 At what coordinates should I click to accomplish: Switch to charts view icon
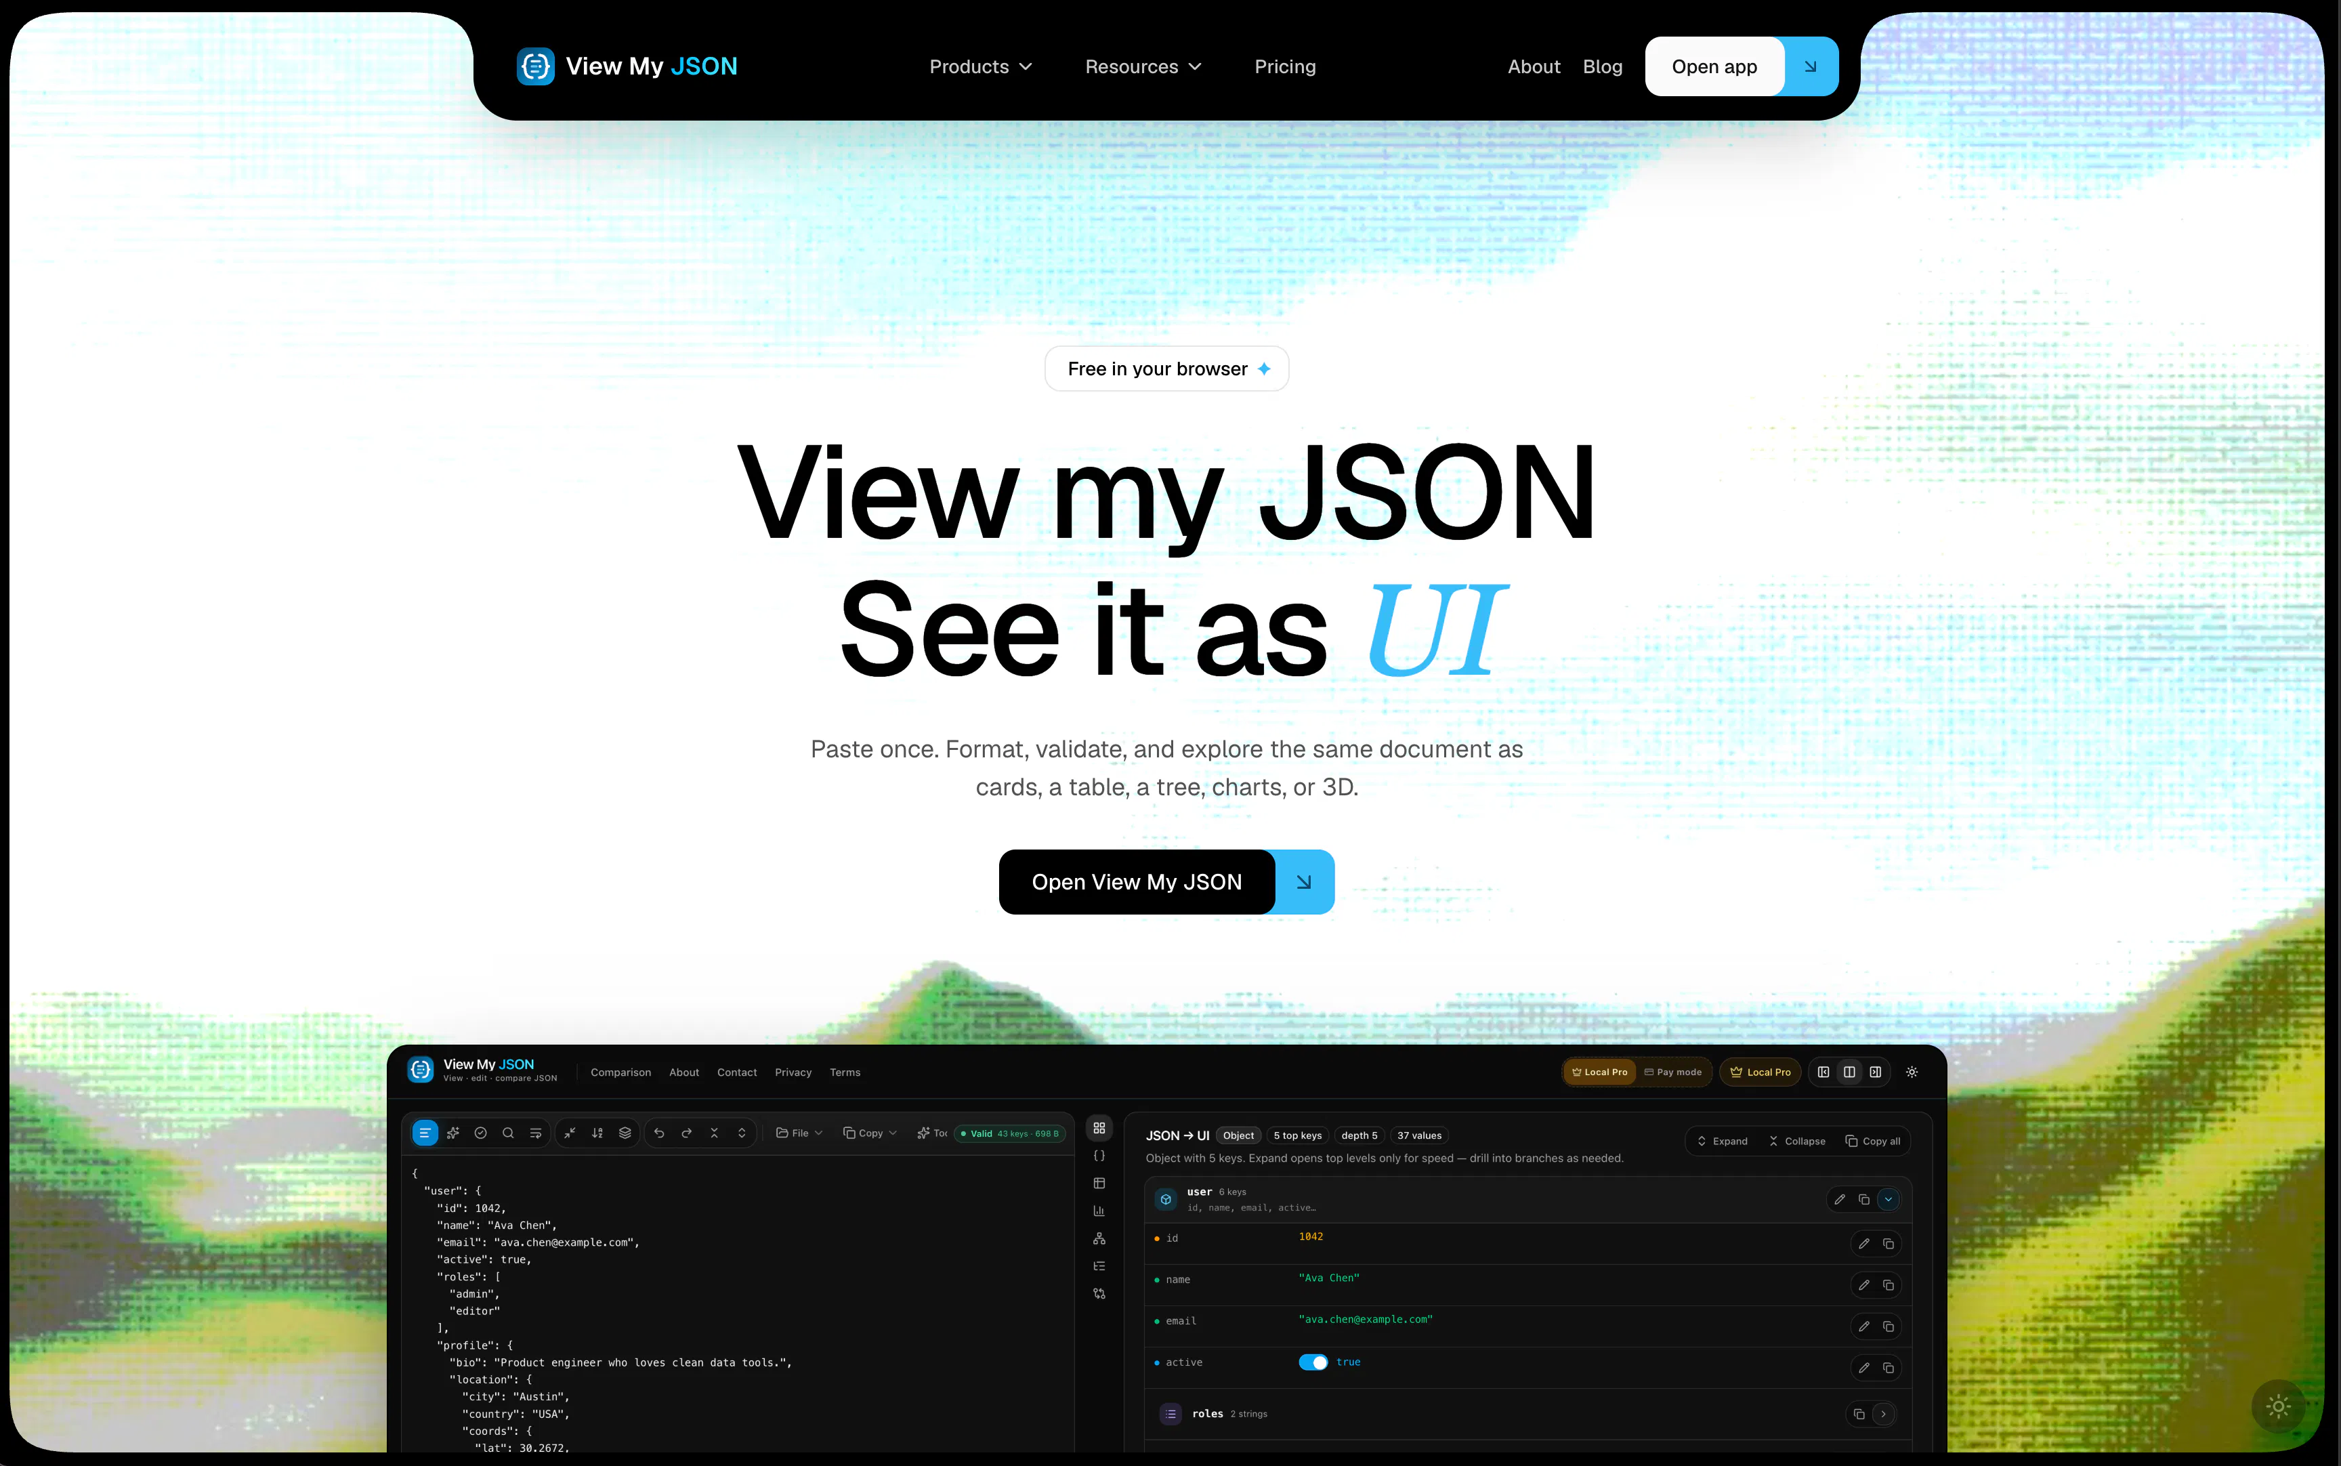click(x=1099, y=1211)
